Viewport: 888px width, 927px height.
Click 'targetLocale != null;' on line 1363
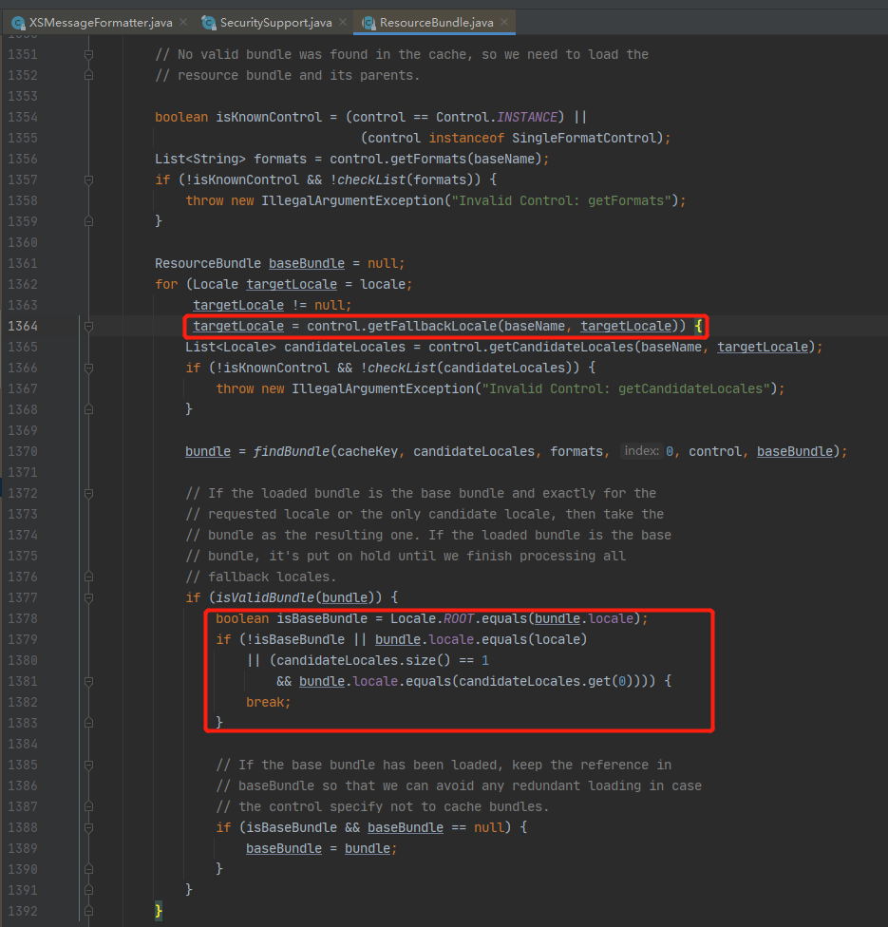(x=272, y=306)
